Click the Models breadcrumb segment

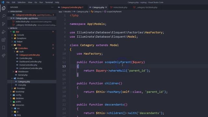[x=68, y=12]
